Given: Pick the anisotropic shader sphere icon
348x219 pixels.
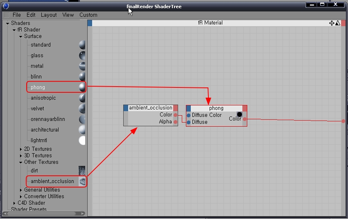Looking at the screenshot, I should pyautogui.click(x=82, y=98).
